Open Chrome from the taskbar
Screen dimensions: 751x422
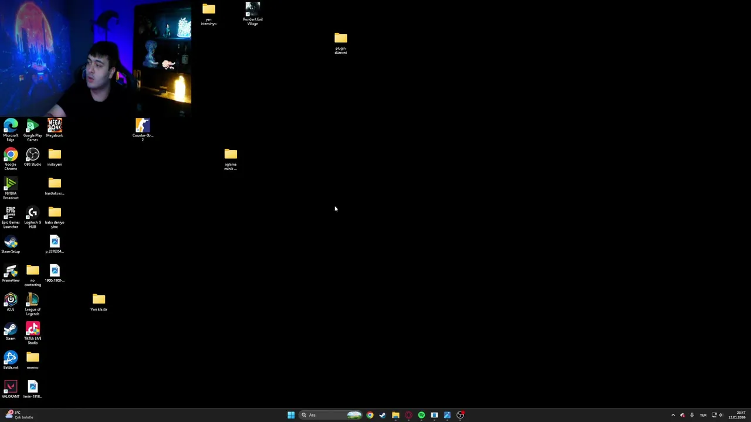pyautogui.click(x=370, y=415)
